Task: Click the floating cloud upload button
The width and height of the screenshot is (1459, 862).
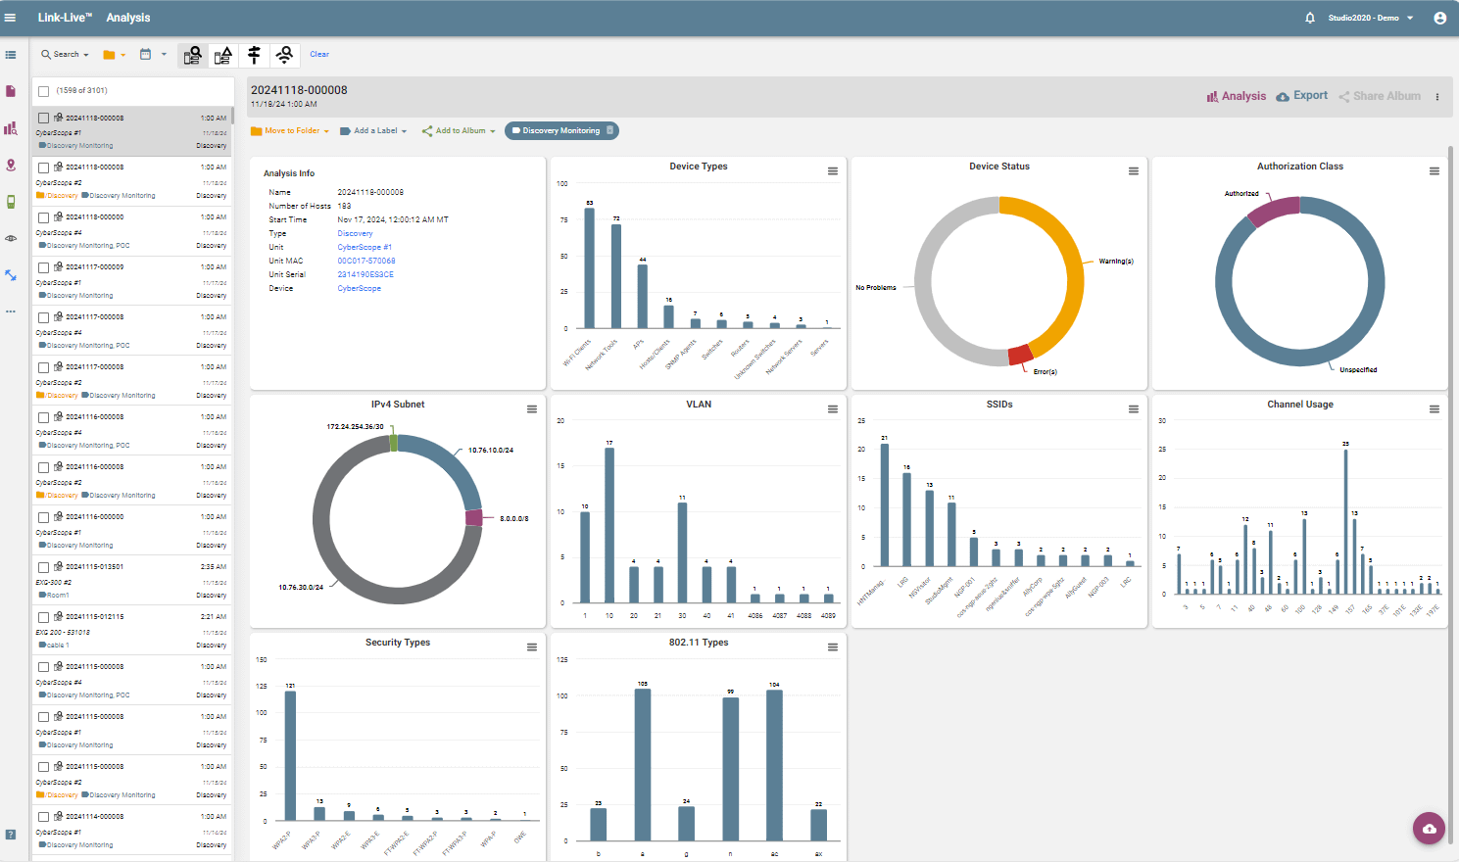Action: pyautogui.click(x=1429, y=829)
